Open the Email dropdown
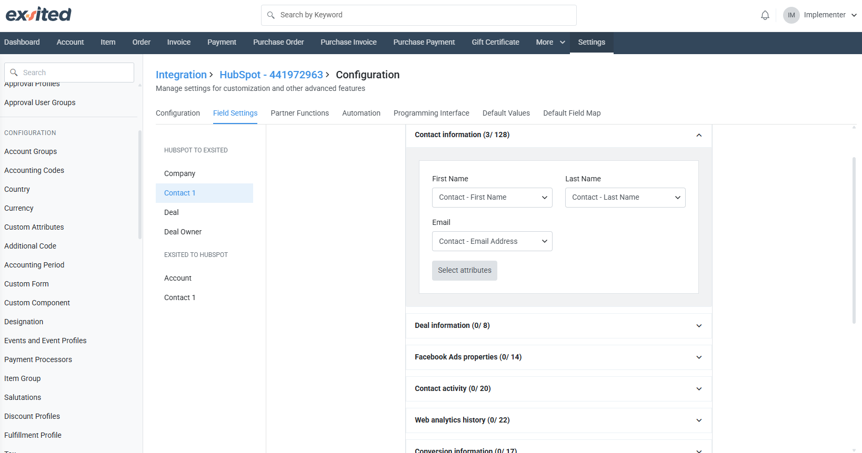The width and height of the screenshot is (862, 453). (492, 241)
